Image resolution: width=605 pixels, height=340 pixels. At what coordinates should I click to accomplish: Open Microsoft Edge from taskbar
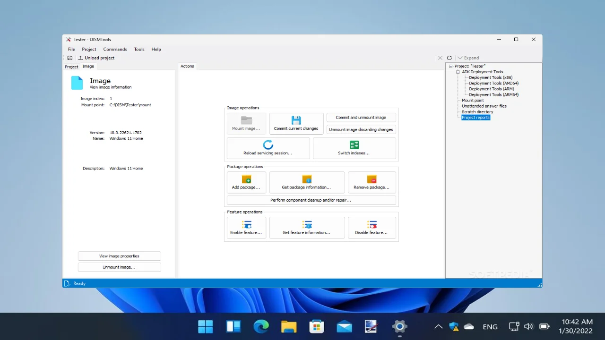click(x=261, y=326)
